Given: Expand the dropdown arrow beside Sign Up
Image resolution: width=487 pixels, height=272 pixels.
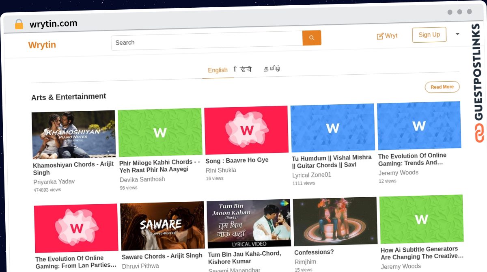Looking at the screenshot, I should coord(457,34).
